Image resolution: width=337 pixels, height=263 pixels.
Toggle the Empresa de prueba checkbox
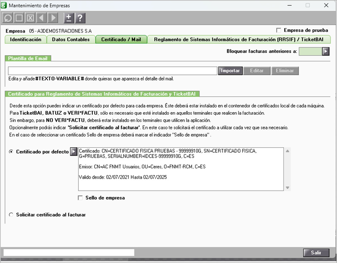tap(279, 30)
